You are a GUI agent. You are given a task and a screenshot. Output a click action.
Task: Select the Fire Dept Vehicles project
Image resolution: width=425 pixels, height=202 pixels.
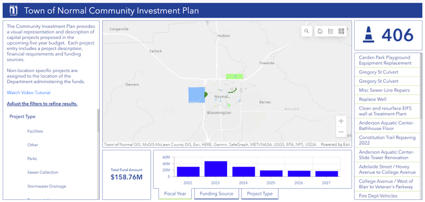(x=388, y=196)
